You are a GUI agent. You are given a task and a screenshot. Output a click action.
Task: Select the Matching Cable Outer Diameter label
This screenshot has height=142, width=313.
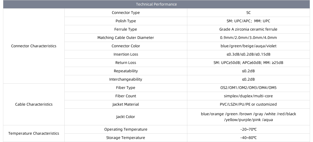126,38
